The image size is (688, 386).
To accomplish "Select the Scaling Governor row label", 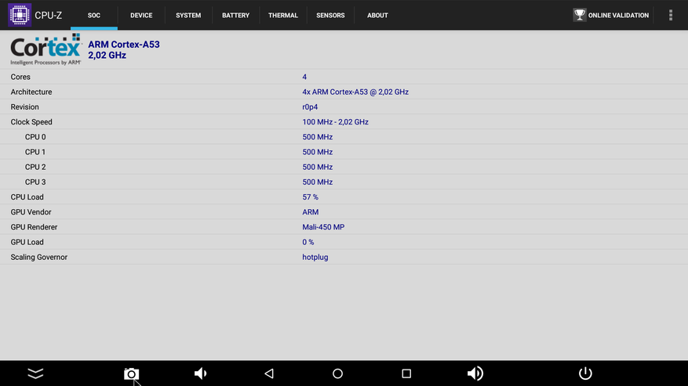I will point(39,257).
